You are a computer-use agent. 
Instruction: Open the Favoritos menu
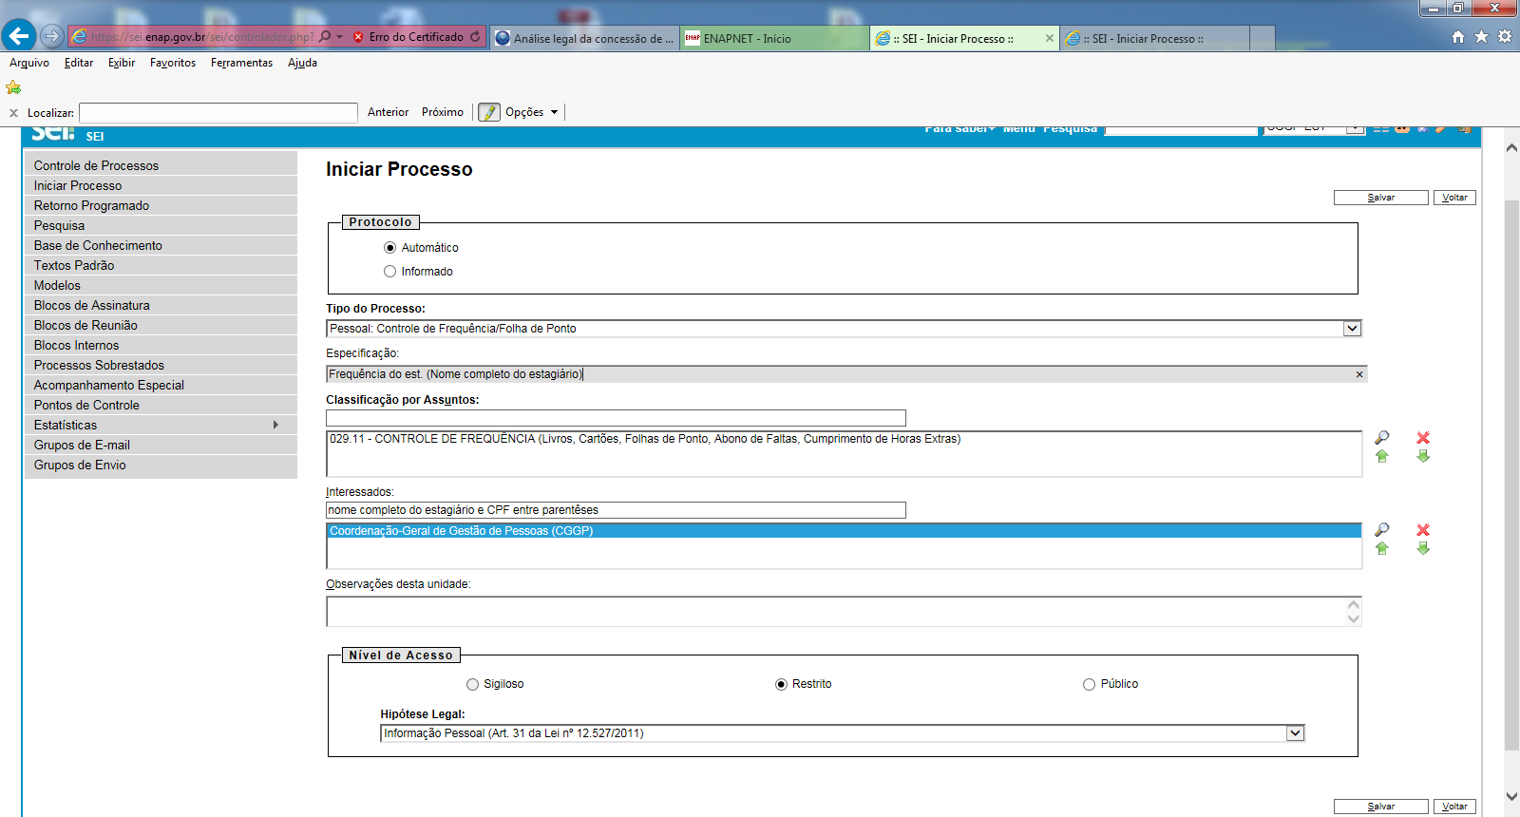(173, 63)
